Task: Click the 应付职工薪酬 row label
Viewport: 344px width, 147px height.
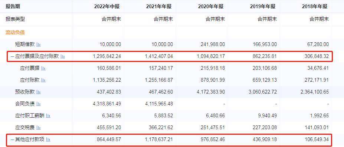Action: click(30, 115)
